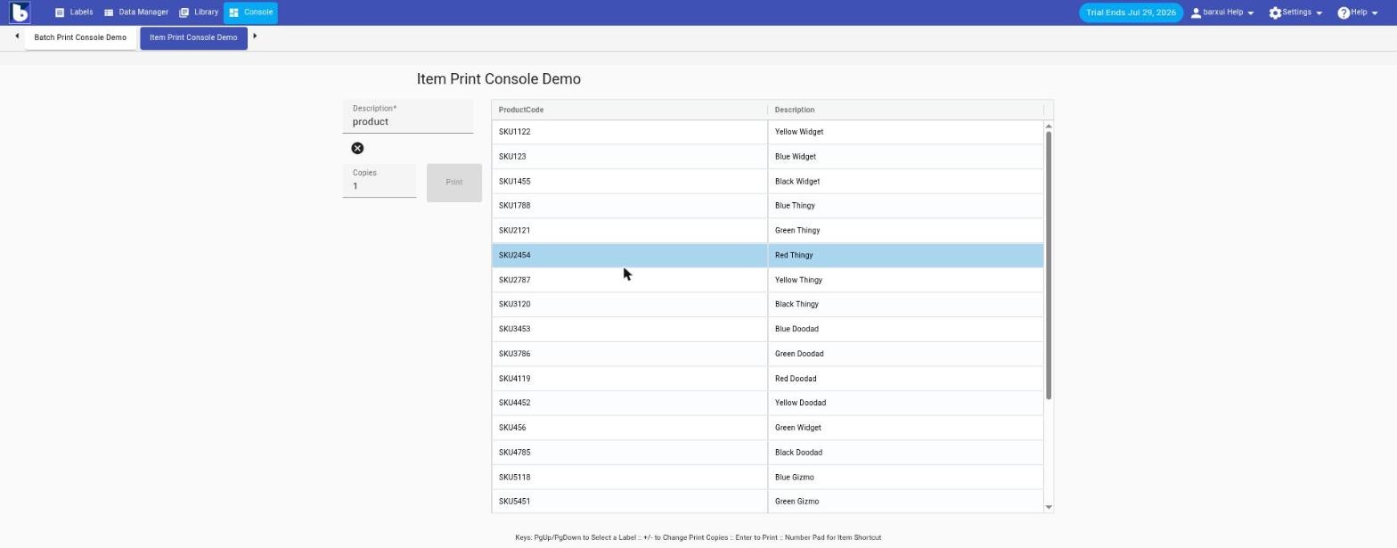Click the Red Doodad description cell
Screen dimensions: 1397x548
tap(905, 379)
